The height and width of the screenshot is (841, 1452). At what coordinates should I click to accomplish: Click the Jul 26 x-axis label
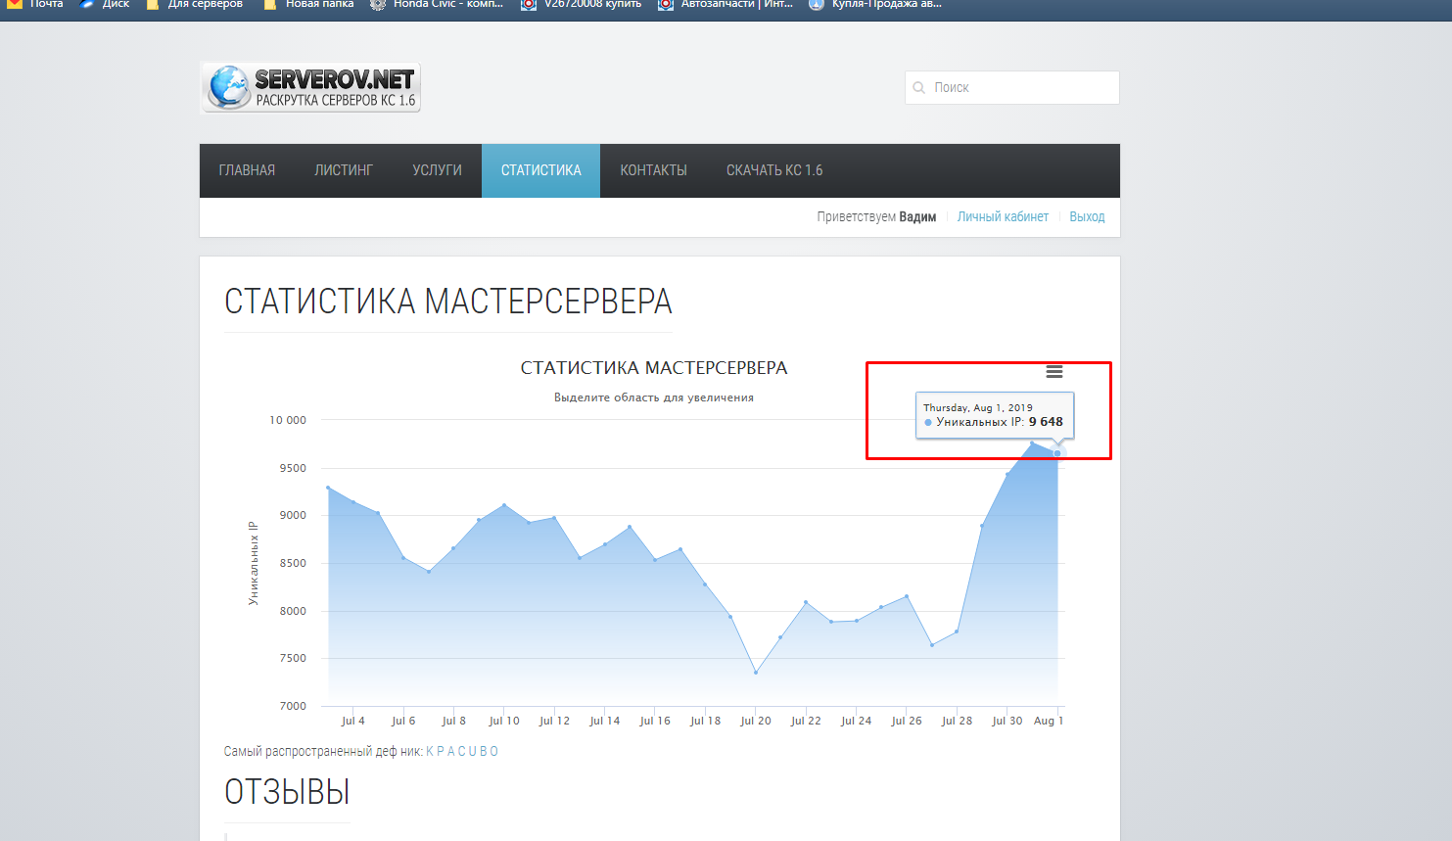pyautogui.click(x=907, y=721)
